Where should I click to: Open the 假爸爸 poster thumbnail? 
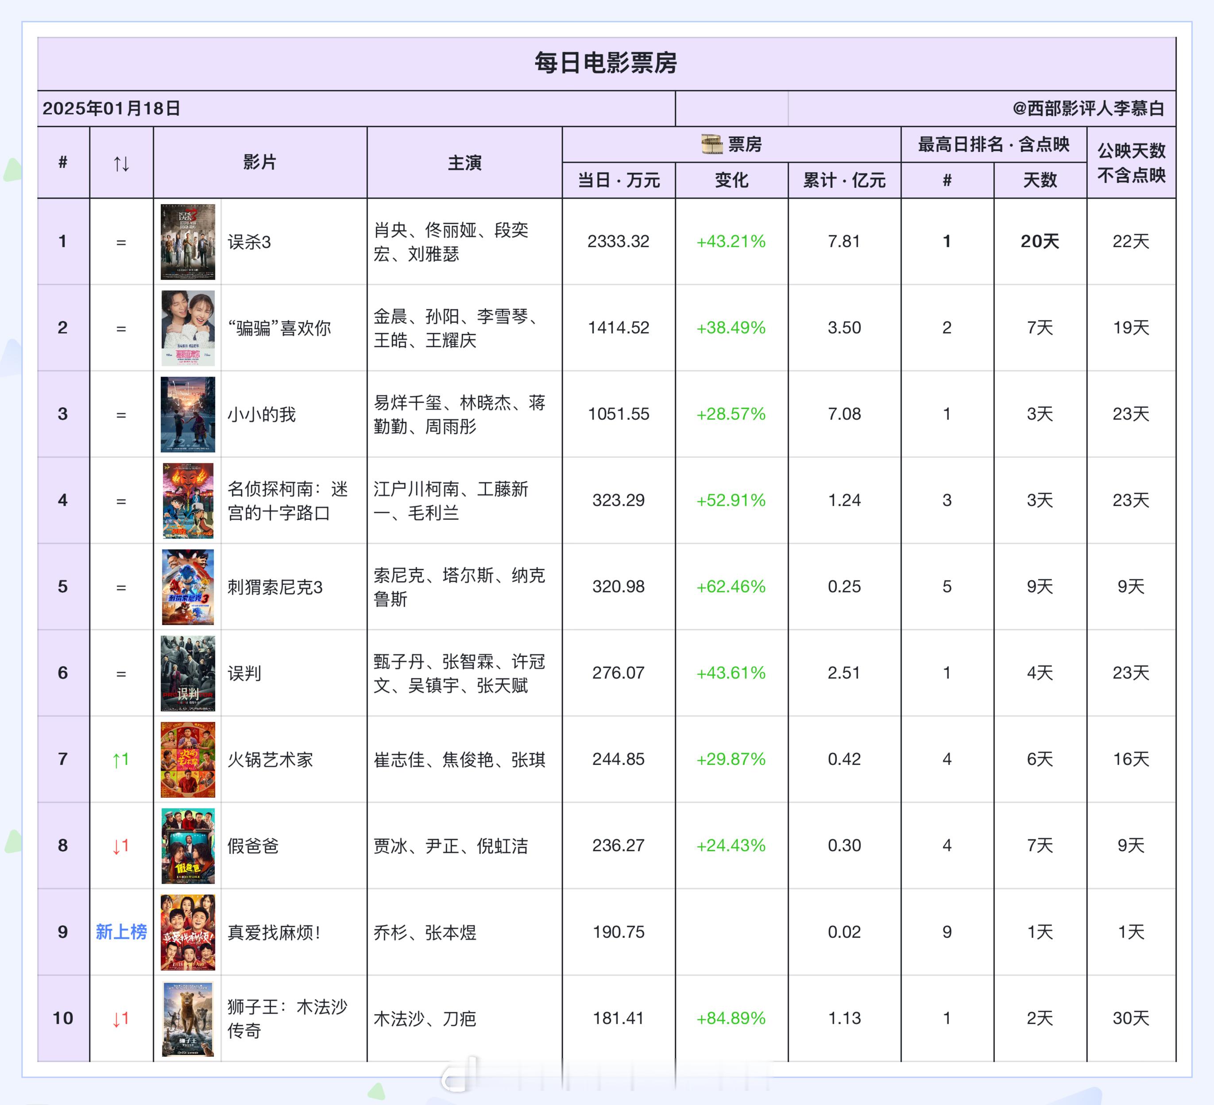click(188, 846)
